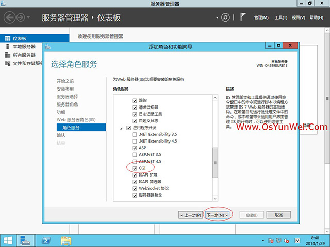Image resolution: width=330 pixels, height=247 pixels.
Task: Click the < 上一步(P) button
Action: (x=190, y=215)
